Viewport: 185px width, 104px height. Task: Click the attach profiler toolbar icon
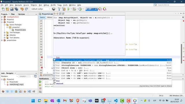105,9
